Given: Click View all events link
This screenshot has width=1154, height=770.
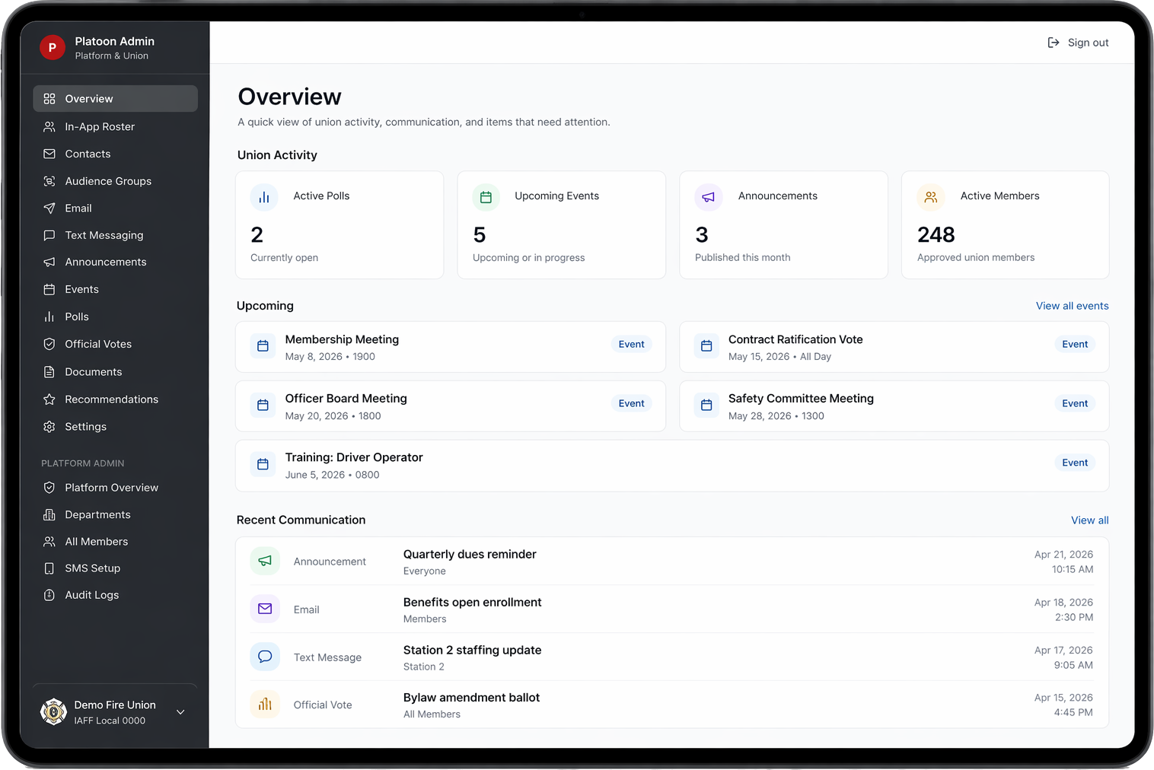Looking at the screenshot, I should pyautogui.click(x=1072, y=306).
